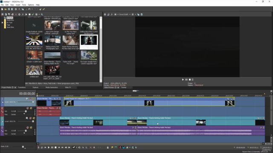This screenshot has width=273, height=153.
Task: Toggle Loop Playback in transport bar
Action: point(42,147)
